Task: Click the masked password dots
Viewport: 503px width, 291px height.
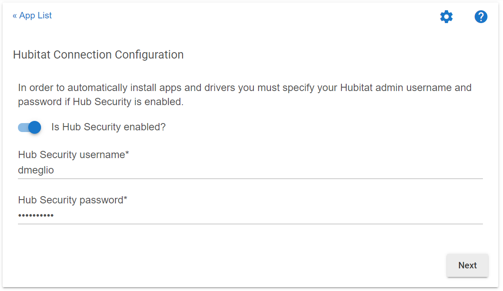Action: click(x=36, y=215)
